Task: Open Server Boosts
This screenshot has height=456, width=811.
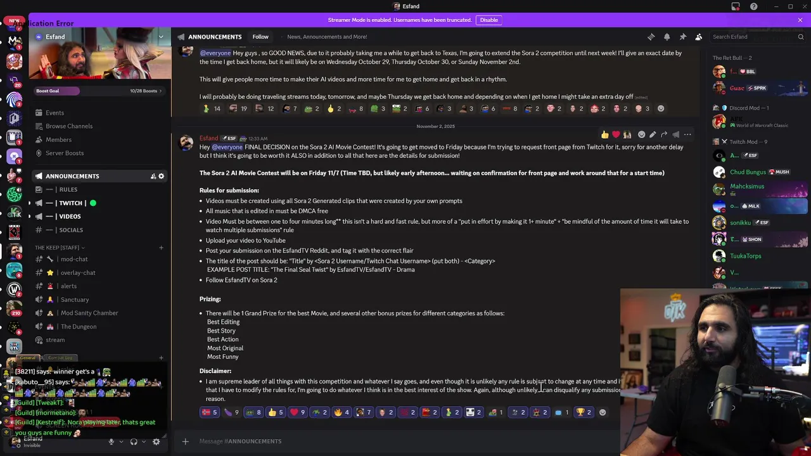Action: 100,153
